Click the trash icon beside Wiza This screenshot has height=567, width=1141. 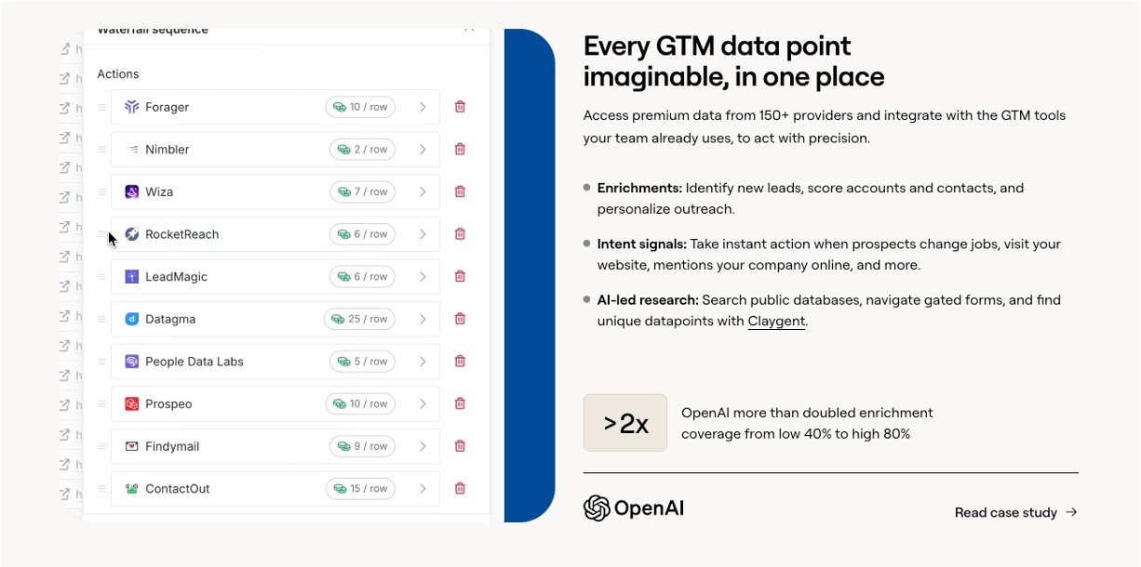460,191
